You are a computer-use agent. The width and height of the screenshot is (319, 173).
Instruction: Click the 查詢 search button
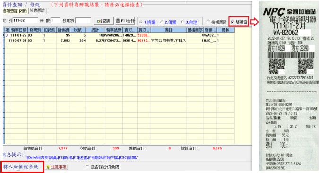tap(103, 21)
